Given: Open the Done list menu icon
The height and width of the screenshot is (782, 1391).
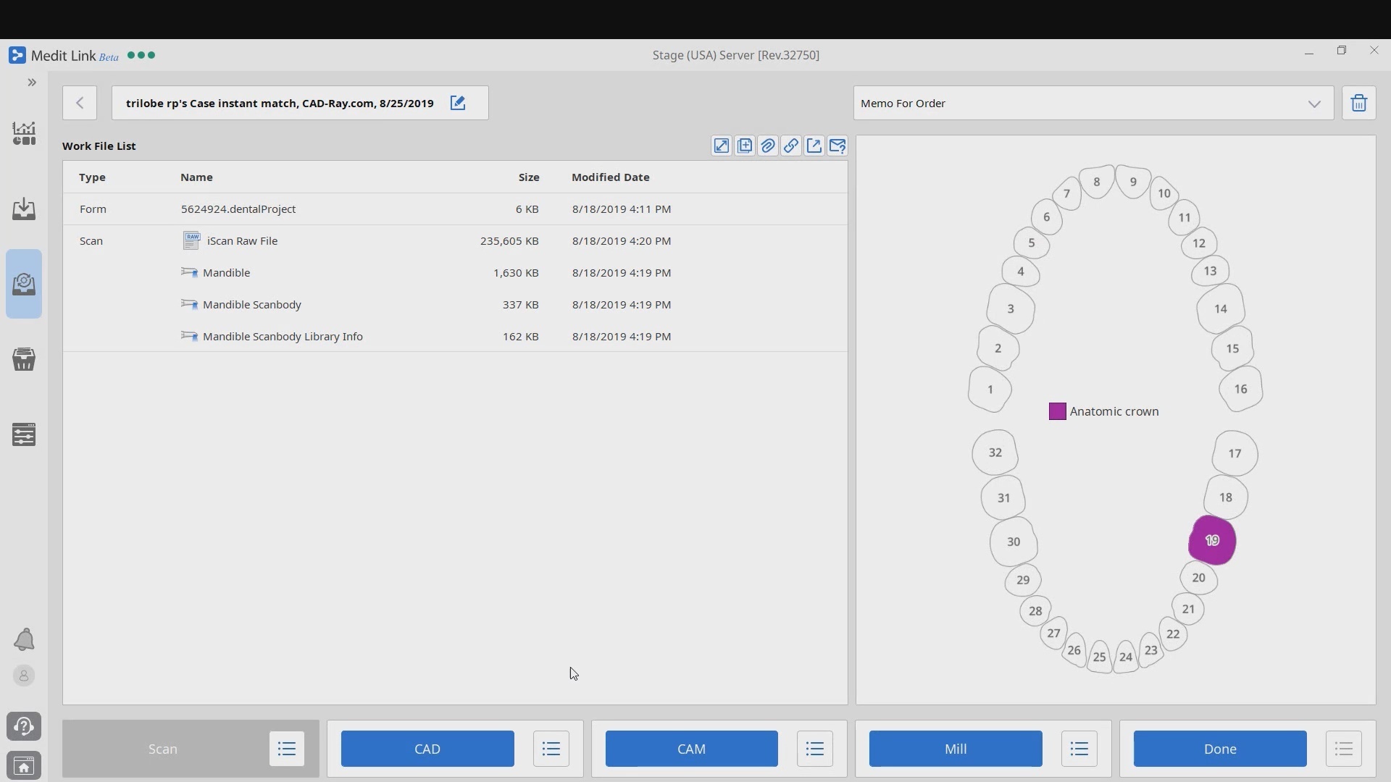Looking at the screenshot, I should (1343, 749).
